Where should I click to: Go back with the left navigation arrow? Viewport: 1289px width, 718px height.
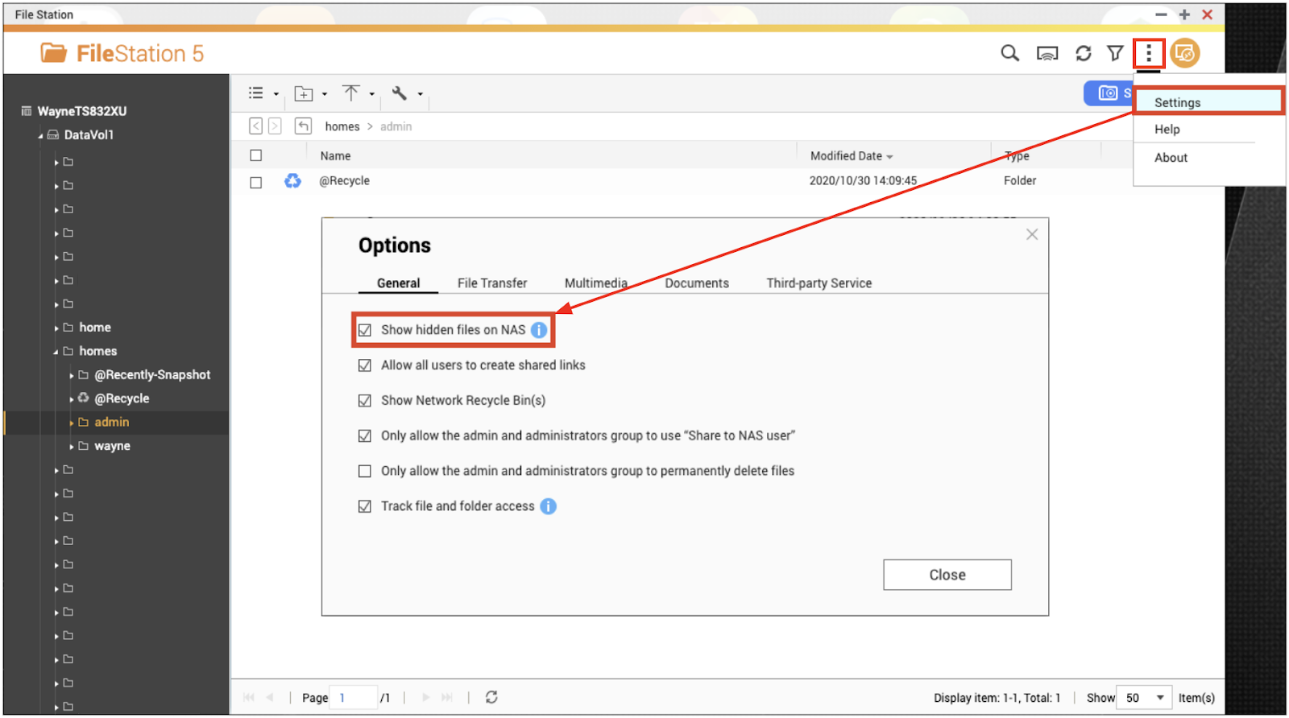pyautogui.click(x=255, y=126)
